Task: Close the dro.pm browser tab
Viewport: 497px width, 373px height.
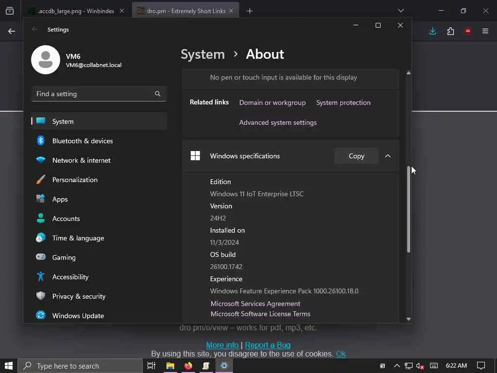Action: click(x=231, y=11)
